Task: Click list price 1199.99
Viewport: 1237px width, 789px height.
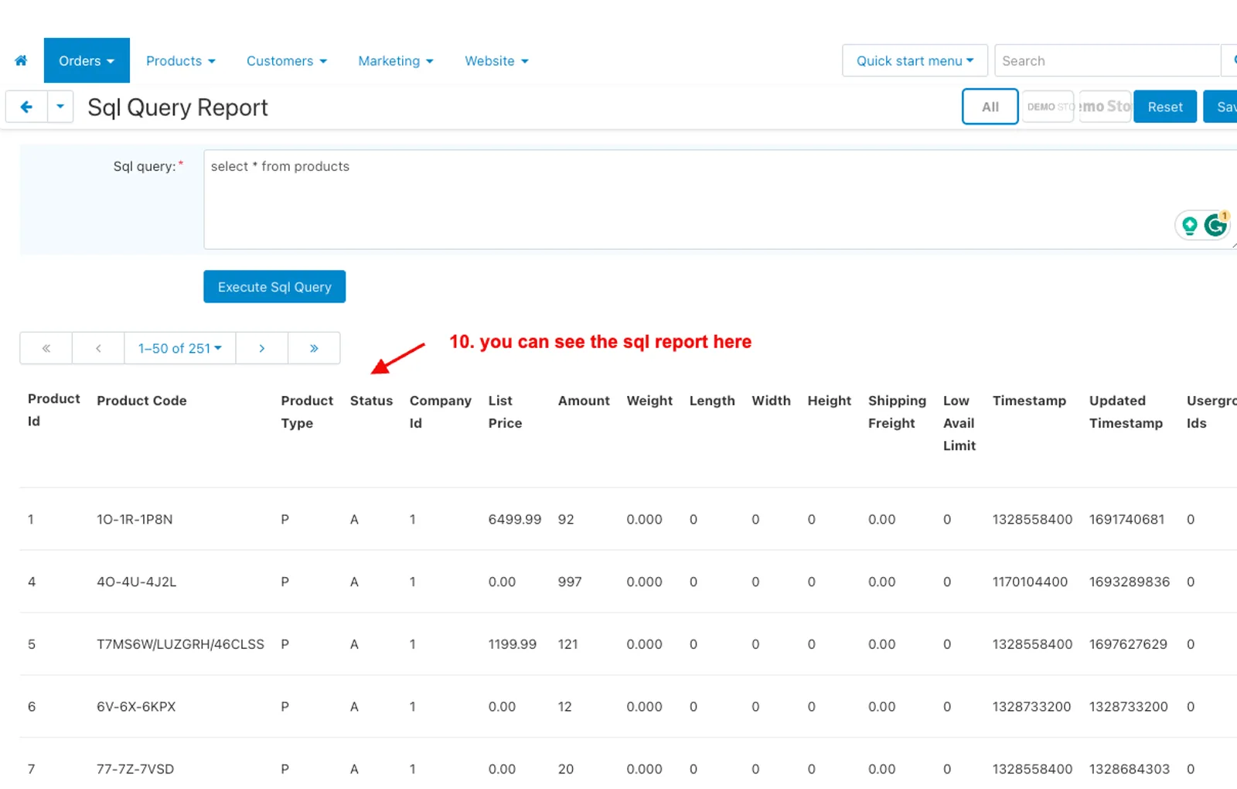Action: coord(513,644)
